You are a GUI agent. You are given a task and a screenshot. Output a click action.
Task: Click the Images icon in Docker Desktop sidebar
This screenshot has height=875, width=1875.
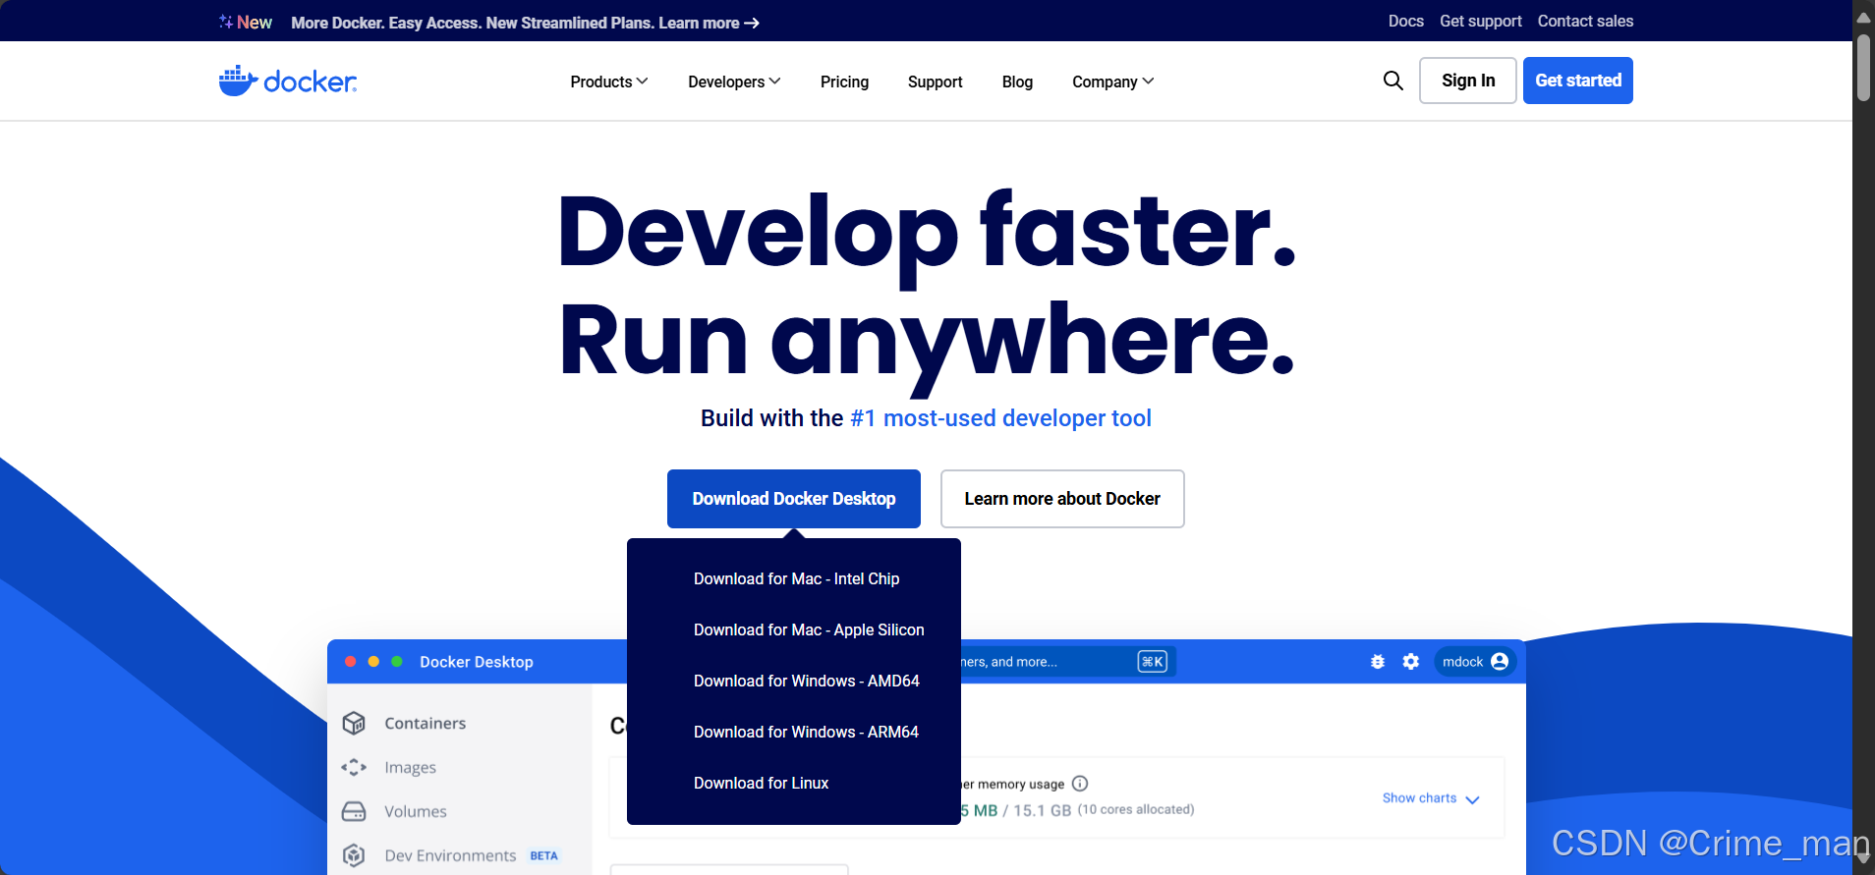(x=354, y=767)
